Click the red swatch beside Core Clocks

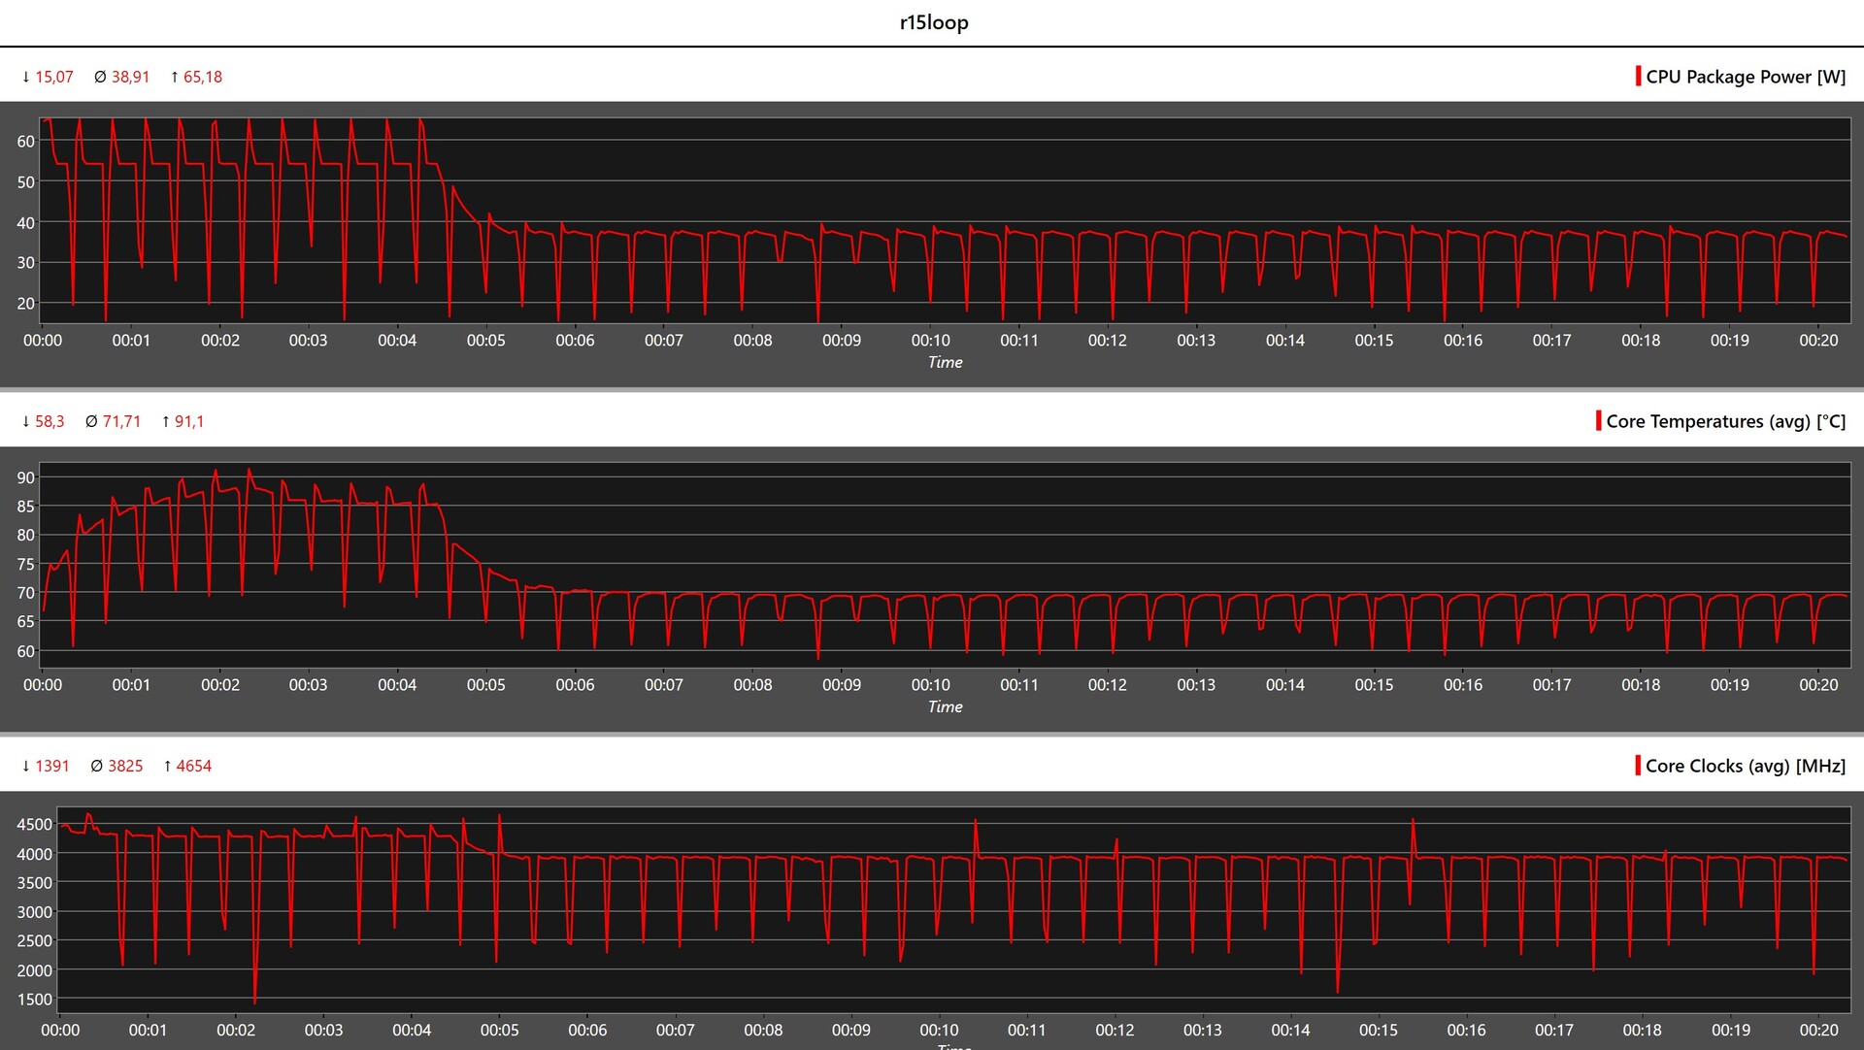pyautogui.click(x=1638, y=765)
